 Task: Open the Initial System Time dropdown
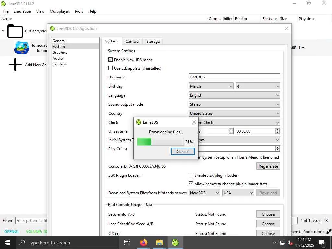coord(239,140)
